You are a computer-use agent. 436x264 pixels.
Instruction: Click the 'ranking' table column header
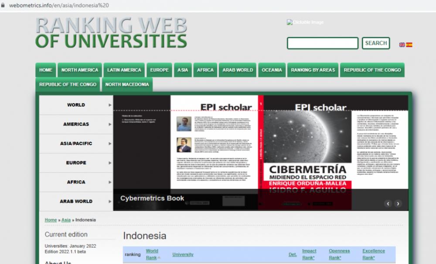pyautogui.click(x=133, y=254)
